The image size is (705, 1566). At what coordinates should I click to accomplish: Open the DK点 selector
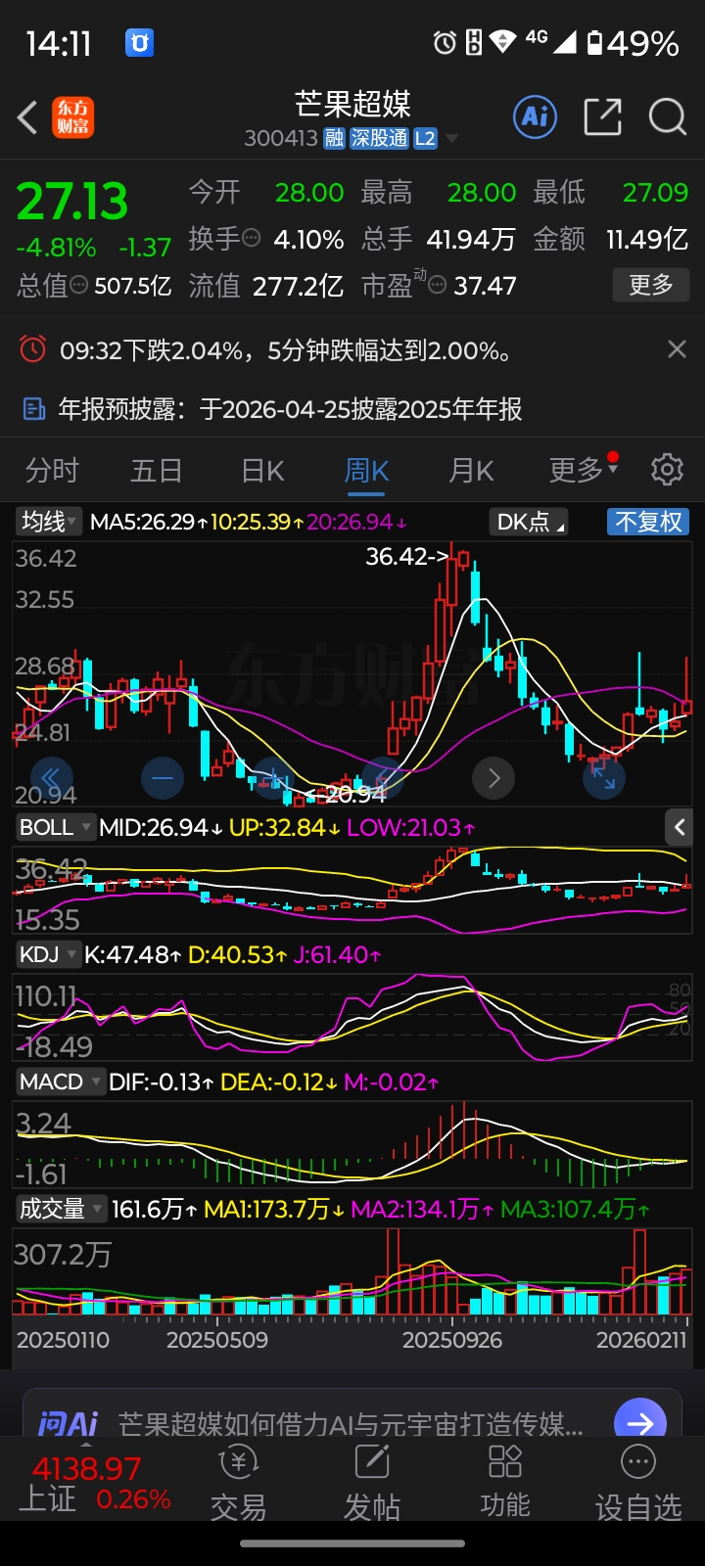point(530,522)
